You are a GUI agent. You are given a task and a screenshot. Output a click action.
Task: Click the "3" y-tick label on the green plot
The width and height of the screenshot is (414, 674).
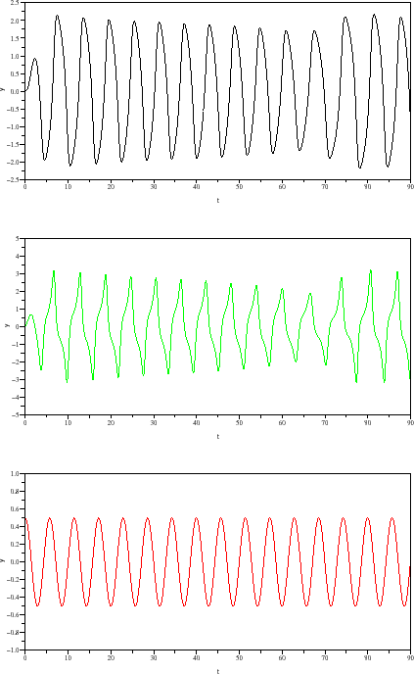(x=18, y=274)
